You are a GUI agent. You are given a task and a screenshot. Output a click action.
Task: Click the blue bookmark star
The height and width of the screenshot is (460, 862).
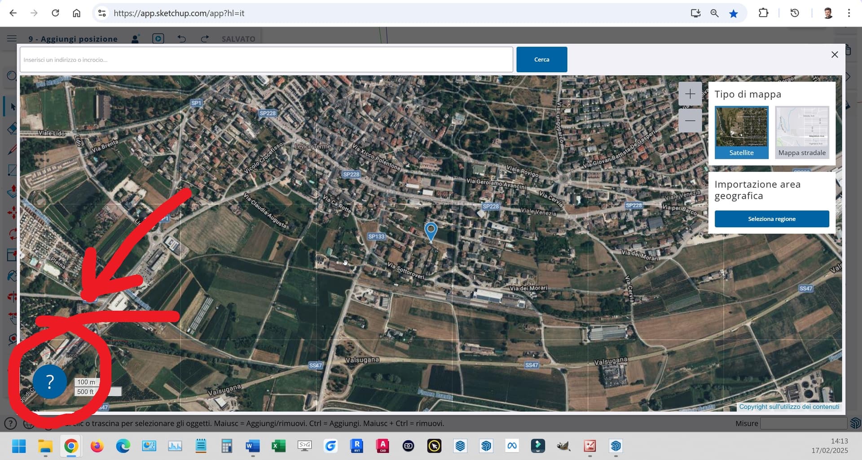pos(734,13)
